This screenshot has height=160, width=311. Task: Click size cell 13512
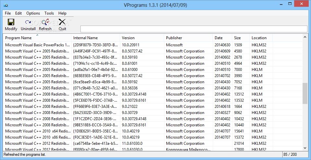point(239,94)
